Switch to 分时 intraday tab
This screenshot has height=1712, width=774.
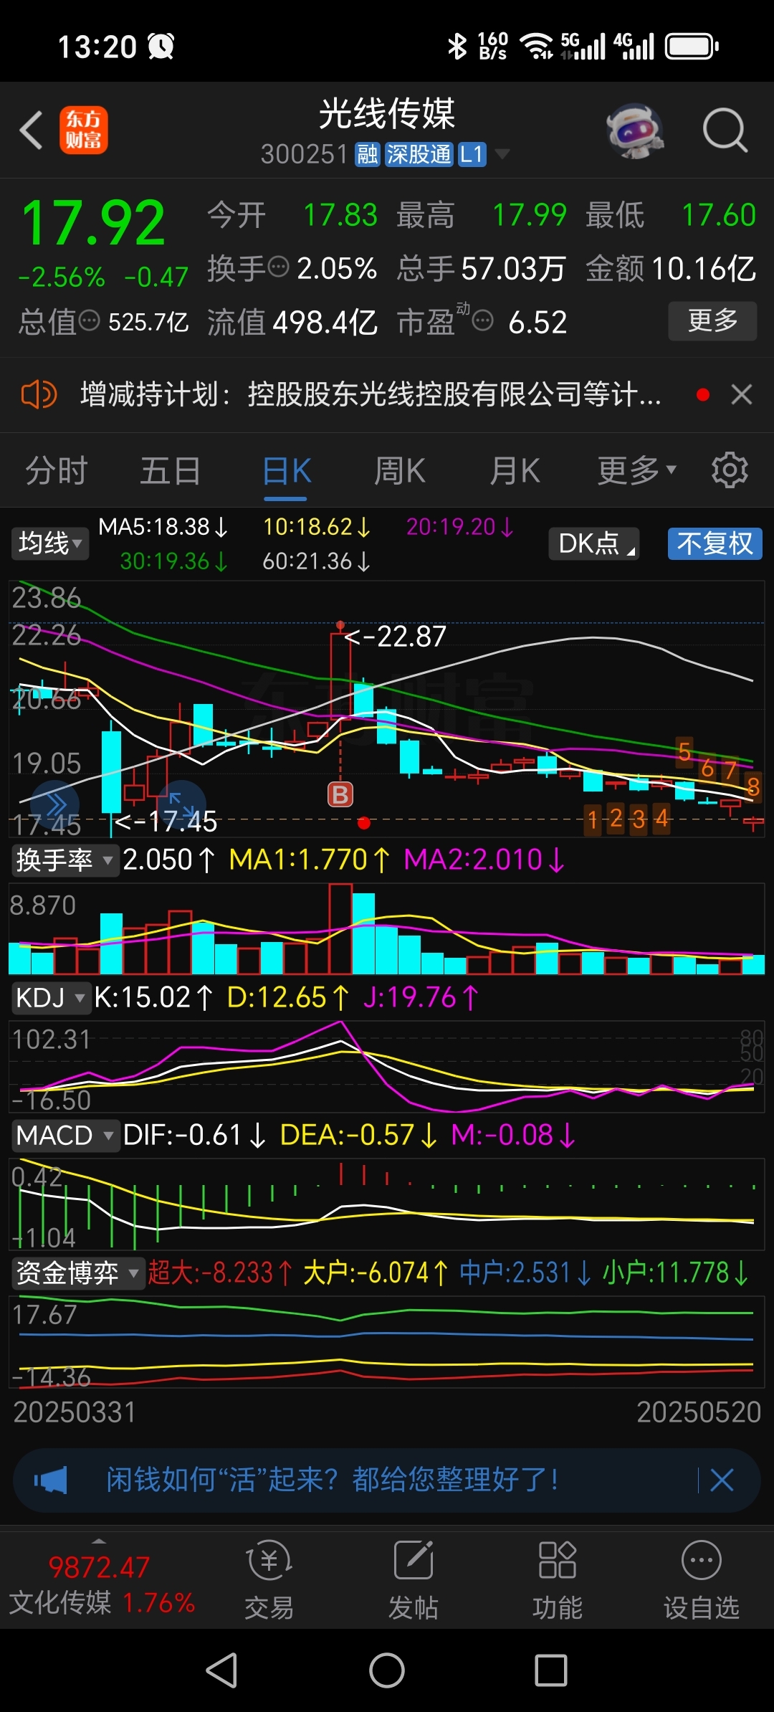point(57,471)
